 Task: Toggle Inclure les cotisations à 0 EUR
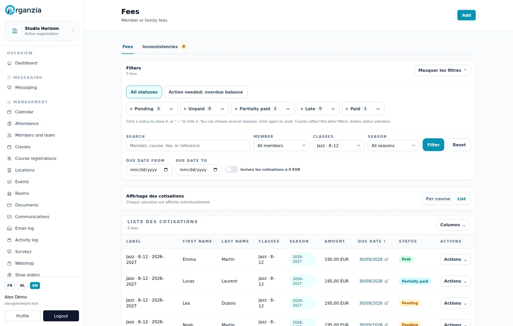[232, 170]
